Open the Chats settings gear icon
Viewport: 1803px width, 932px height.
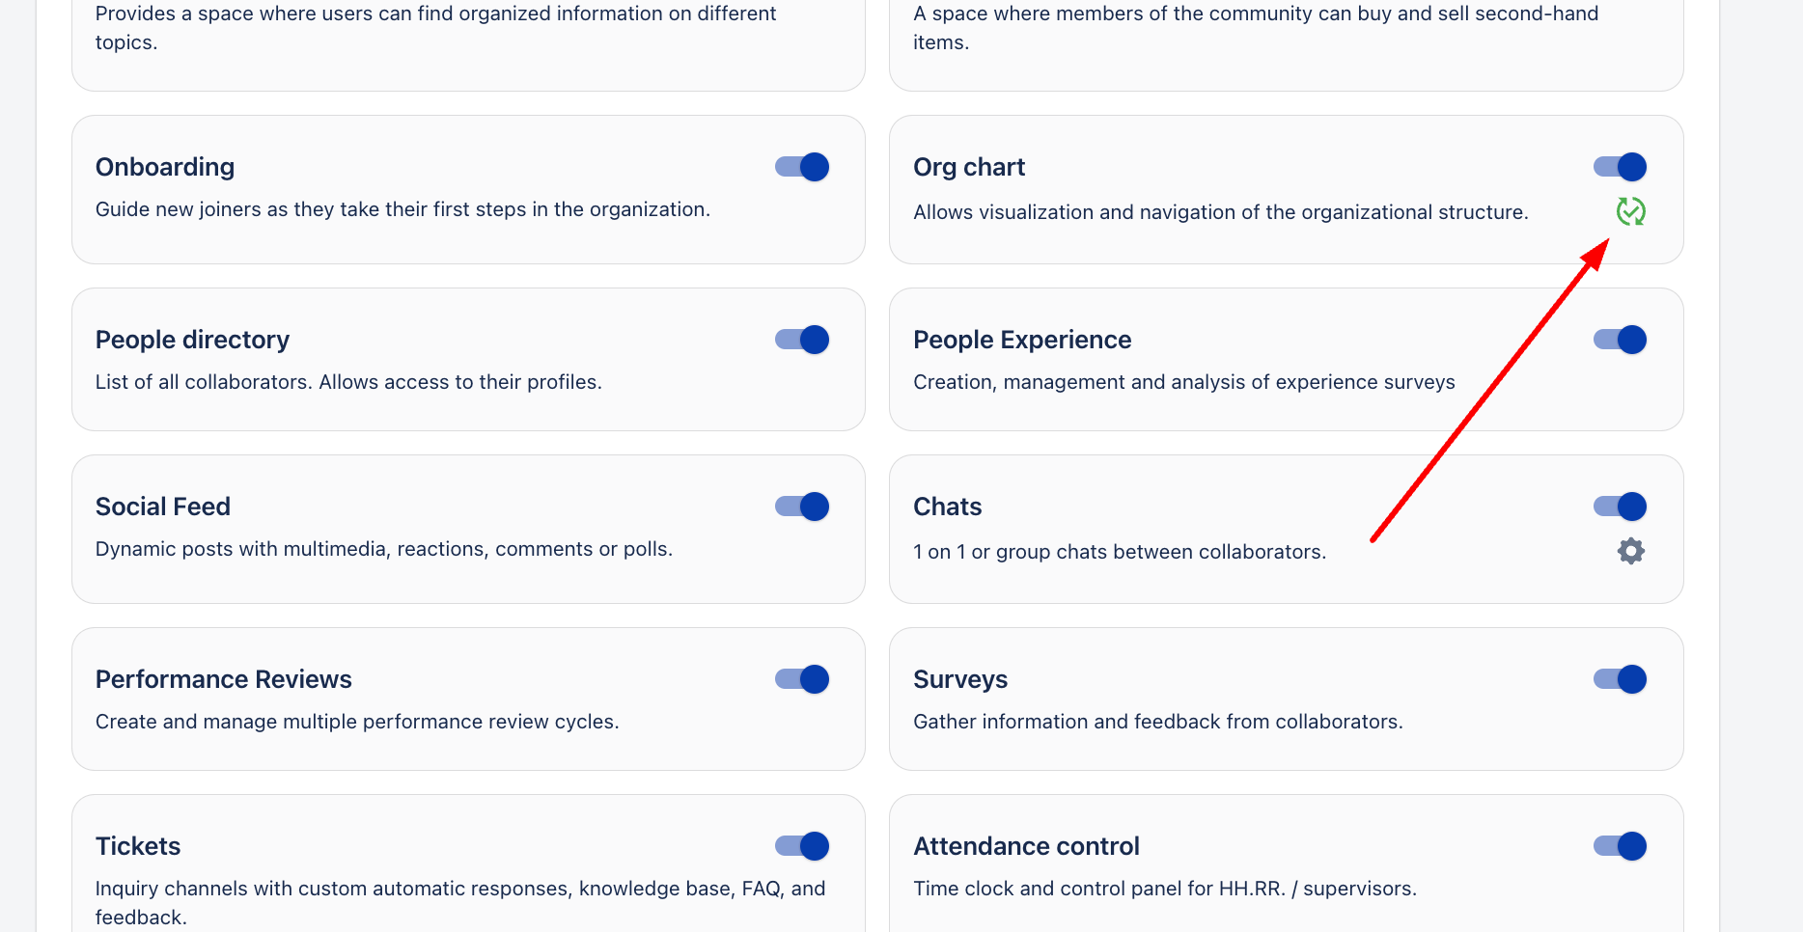coord(1630,551)
